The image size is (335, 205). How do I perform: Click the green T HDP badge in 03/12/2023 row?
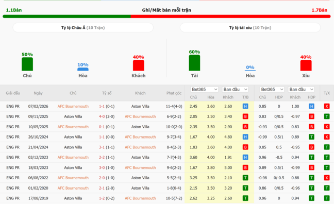pyautogui.click(x=311, y=158)
